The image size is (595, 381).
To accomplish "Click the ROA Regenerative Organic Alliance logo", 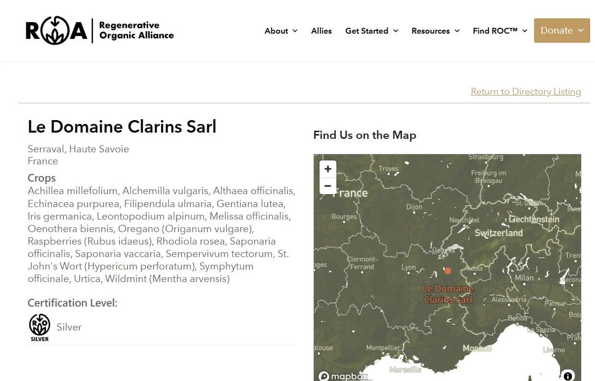I will pos(99,30).
